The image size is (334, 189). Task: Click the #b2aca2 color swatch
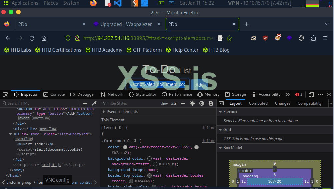196,147
